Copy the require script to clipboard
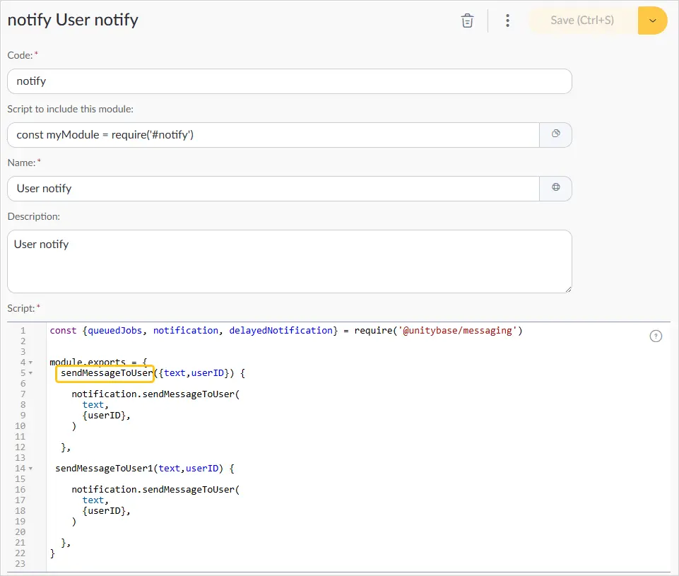The image size is (679, 576). coord(555,134)
